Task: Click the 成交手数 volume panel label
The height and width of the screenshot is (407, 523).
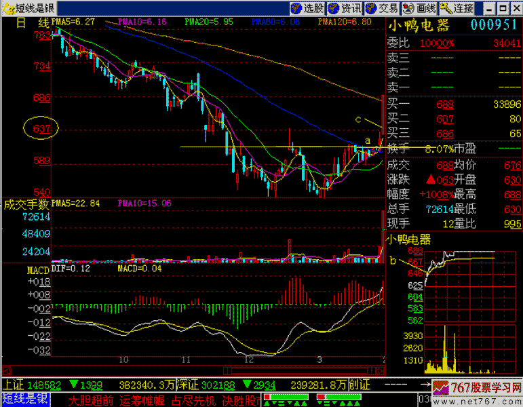Action: 26,203
